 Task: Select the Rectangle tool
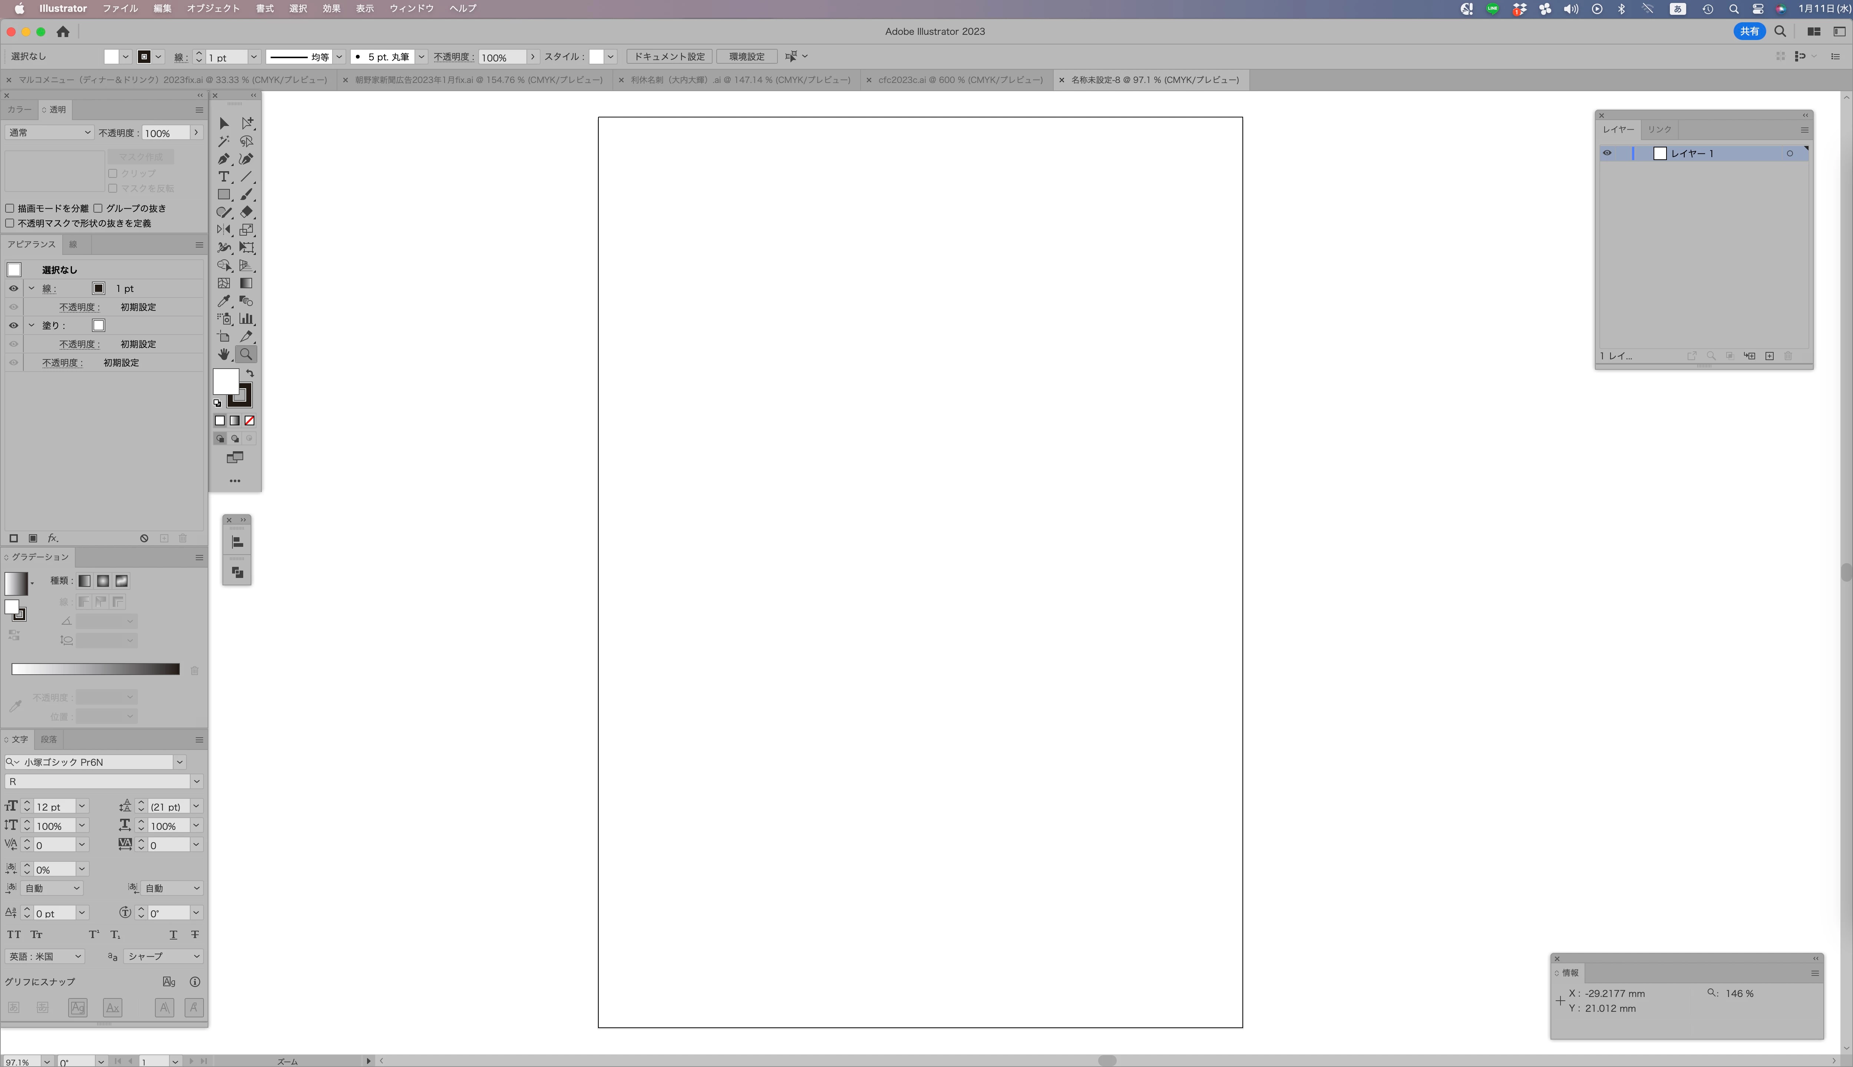[224, 195]
